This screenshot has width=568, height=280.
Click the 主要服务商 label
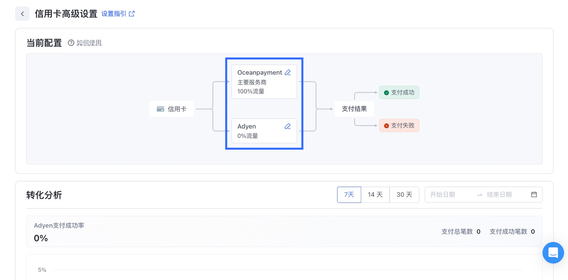[x=252, y=82]
